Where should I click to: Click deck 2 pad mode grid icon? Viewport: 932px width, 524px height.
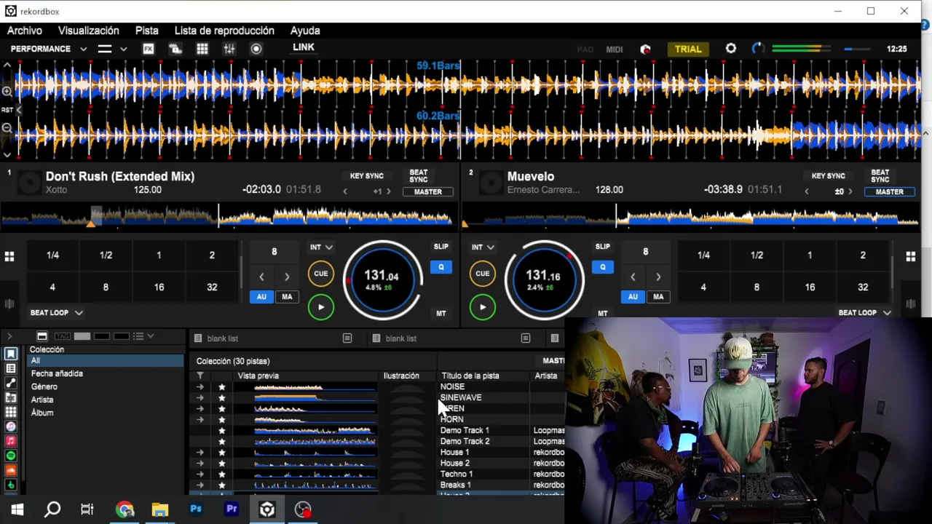point(910,256)
